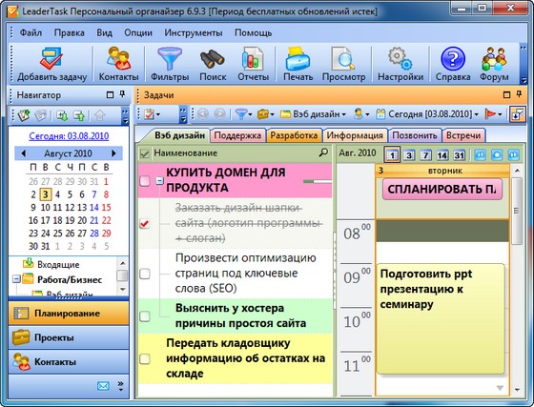Open the Инструменты menu
The width and height of the screenshot is (534, 407).
tap(193, 33)
